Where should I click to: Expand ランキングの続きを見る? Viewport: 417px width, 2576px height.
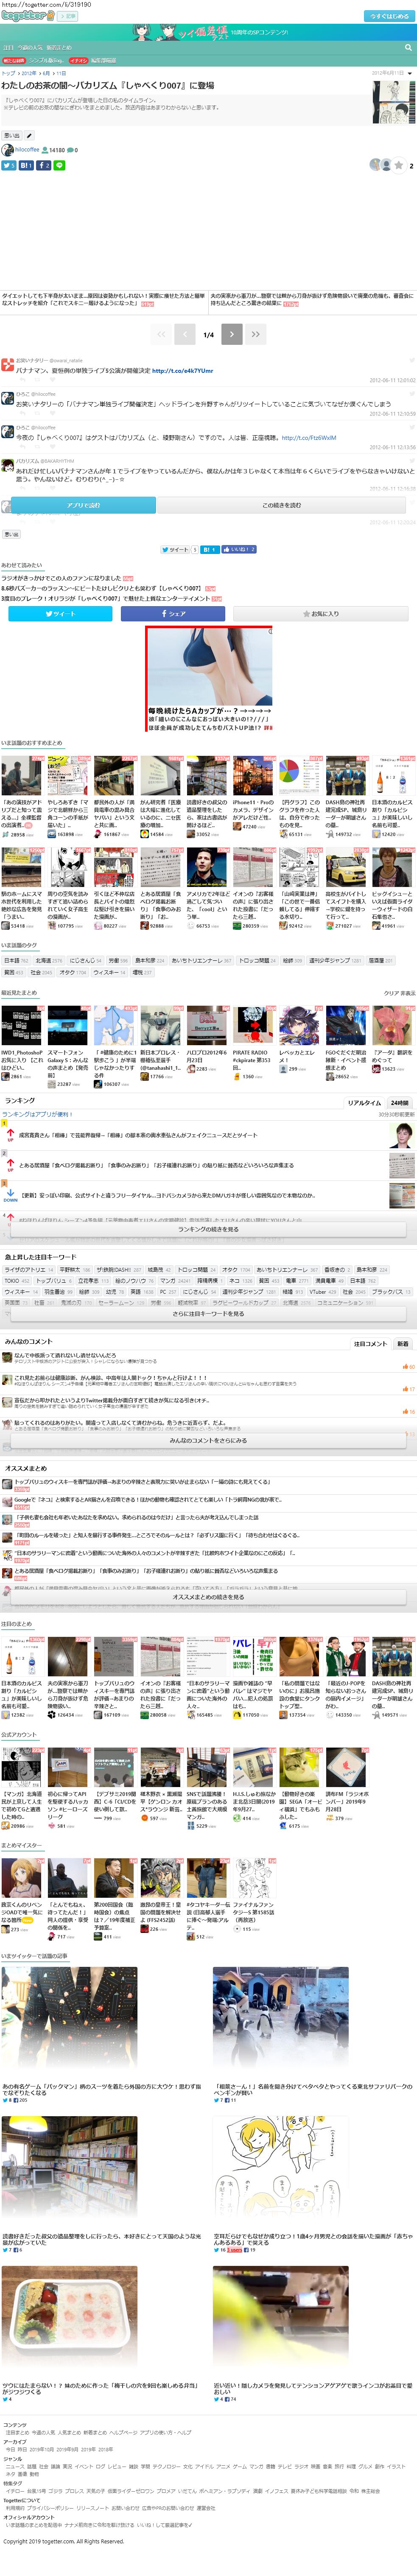pyautogui.click(x=208, y=1229)
